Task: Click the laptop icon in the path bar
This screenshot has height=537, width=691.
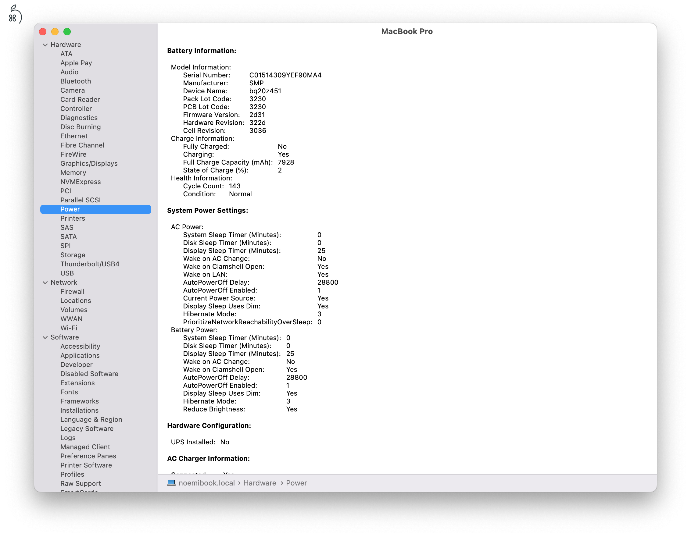Action: 171,483
